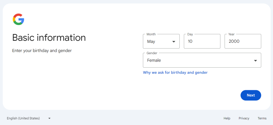Click the blue Next button
273x125 pixels.
[251, 95]
